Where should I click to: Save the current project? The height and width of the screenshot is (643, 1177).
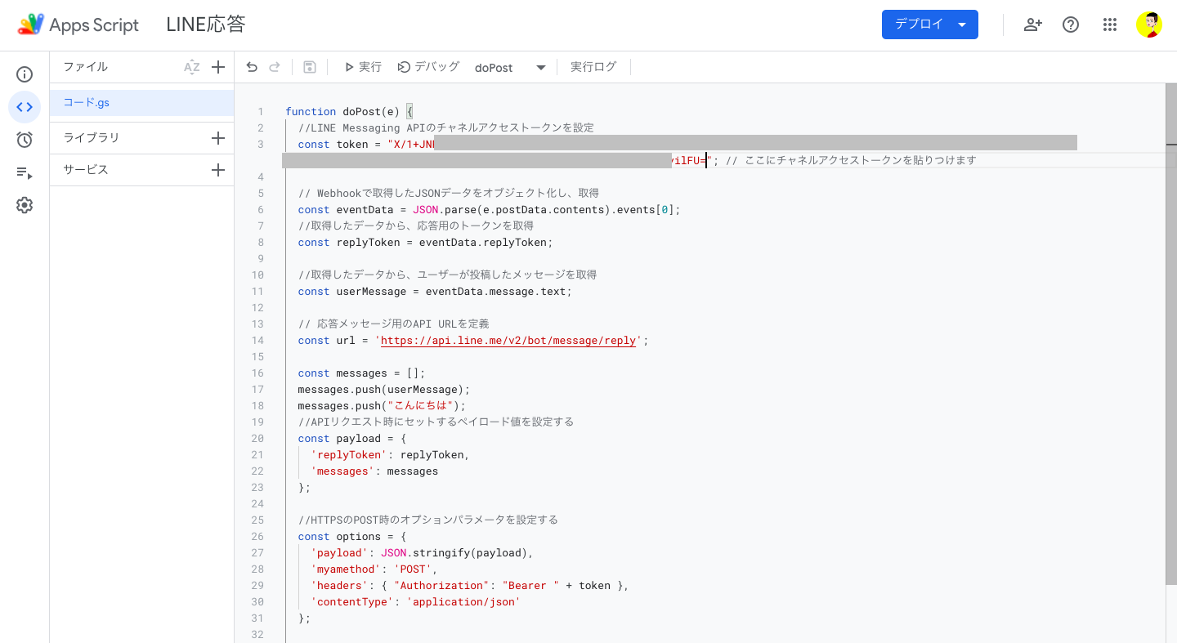[x=309, y=67]
